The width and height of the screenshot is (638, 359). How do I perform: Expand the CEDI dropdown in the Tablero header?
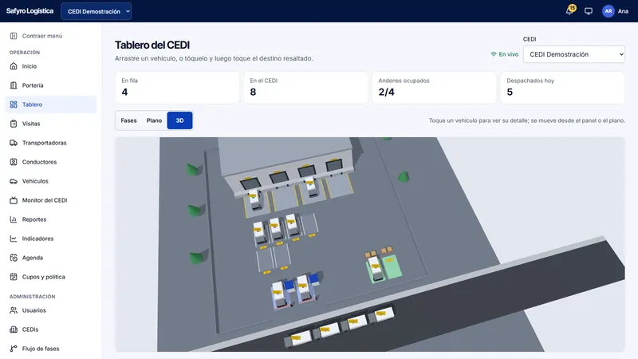pos(573,54)
